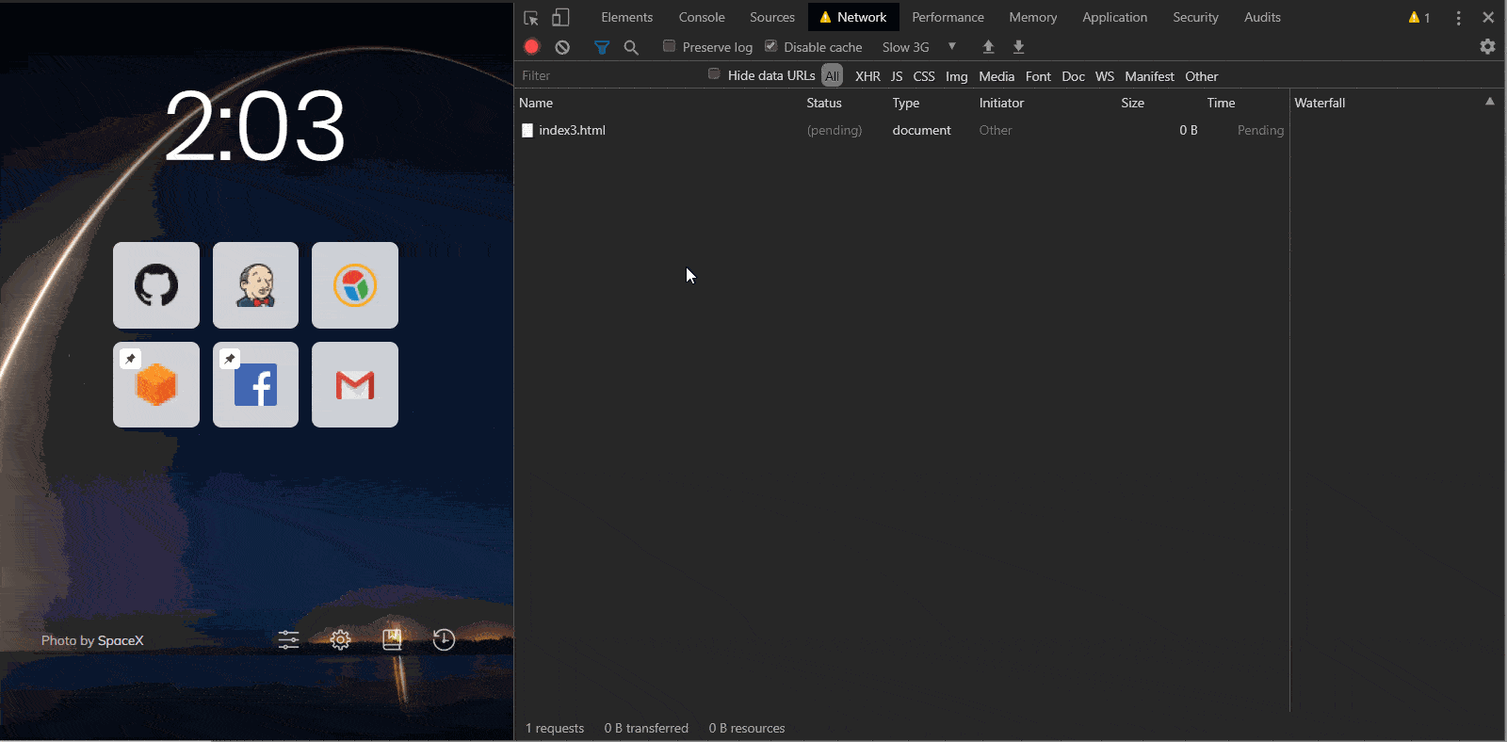Open the multicolor circle shortcut tile
The width and height of the screenshot is (1507, 742).
pyautogui.click(x=355, y=285)
